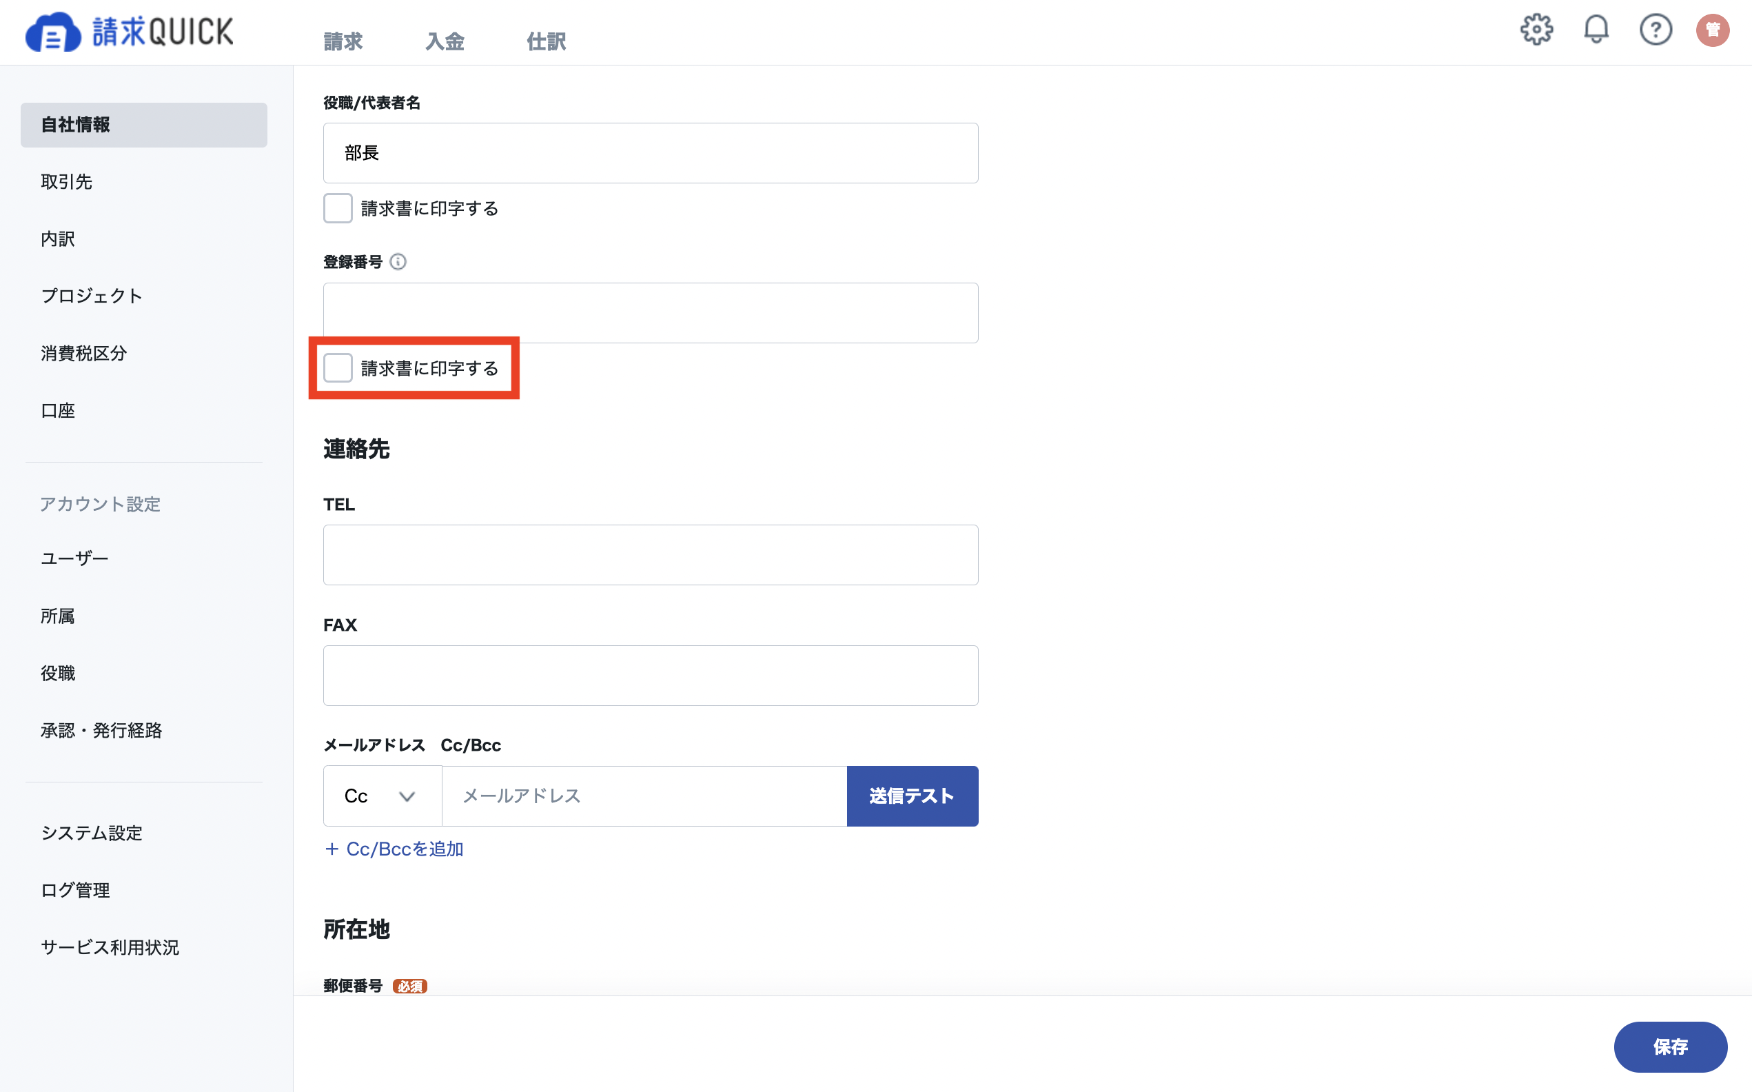
Task: Click the 登録番号 input field
Action: pos(651,313)
